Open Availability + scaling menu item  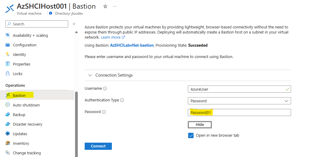click(x=30, y=35)
